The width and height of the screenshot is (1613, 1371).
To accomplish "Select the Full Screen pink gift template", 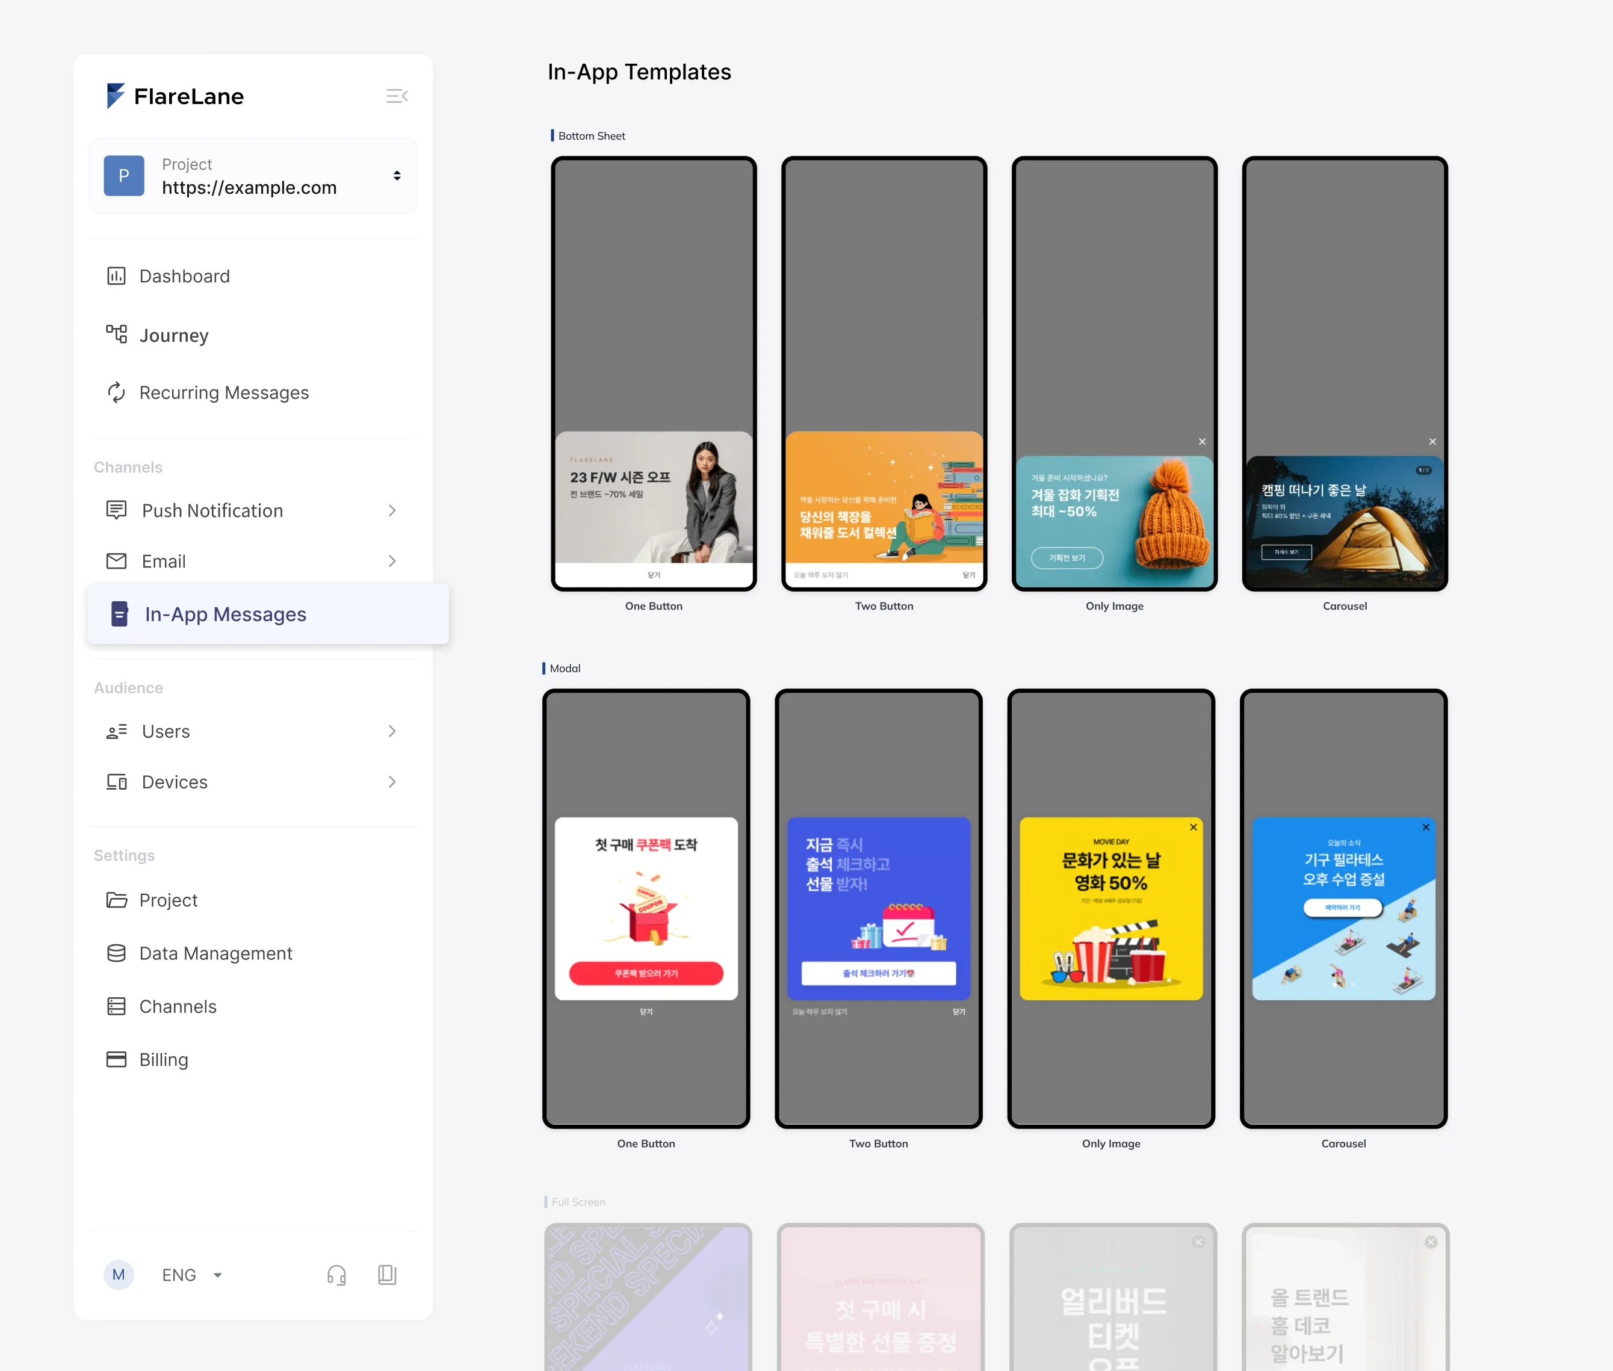I will point(881,1297).
